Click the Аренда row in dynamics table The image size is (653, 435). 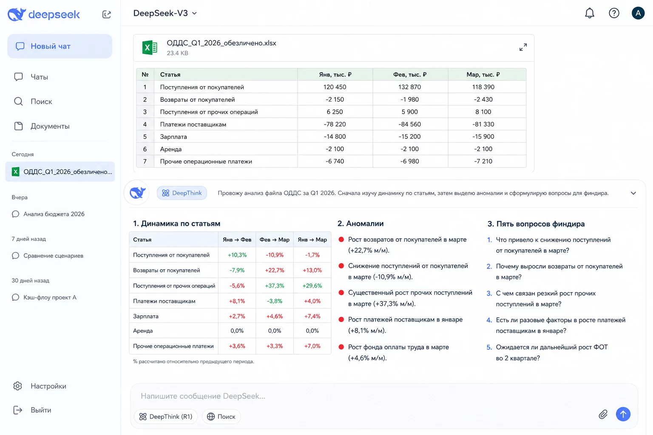click(230, 330)
